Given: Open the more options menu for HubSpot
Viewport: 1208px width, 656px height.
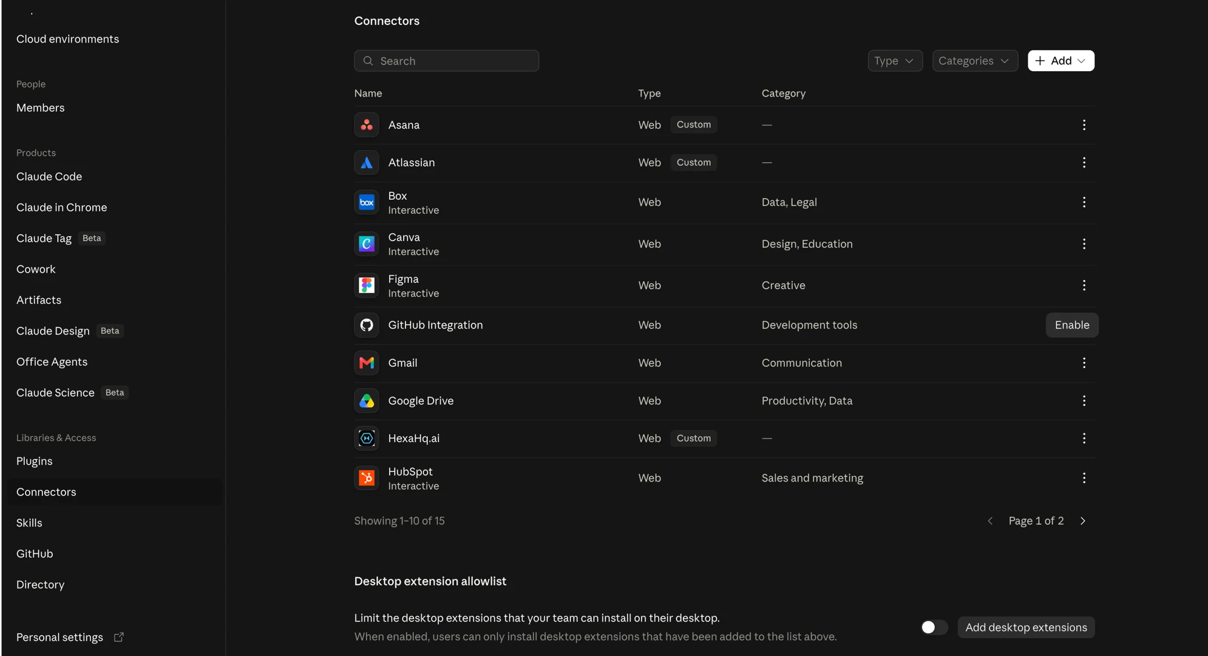Looking at the screenshot, I should coord(1084,478).
